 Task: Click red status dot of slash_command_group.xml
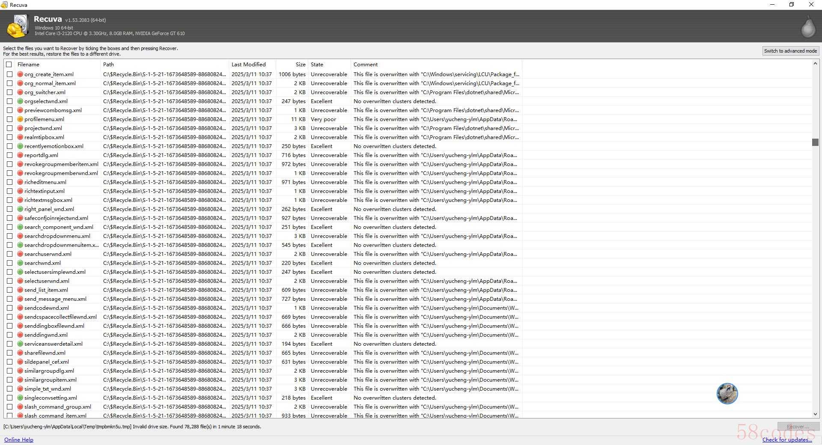[x=20, y=407]
